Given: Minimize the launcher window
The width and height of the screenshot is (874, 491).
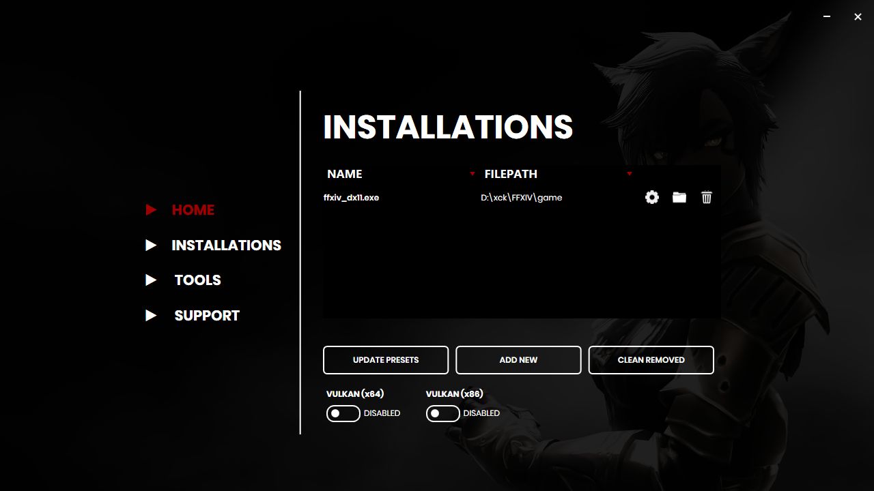Looking at the screenshot, I should click(x=827, y=16).
